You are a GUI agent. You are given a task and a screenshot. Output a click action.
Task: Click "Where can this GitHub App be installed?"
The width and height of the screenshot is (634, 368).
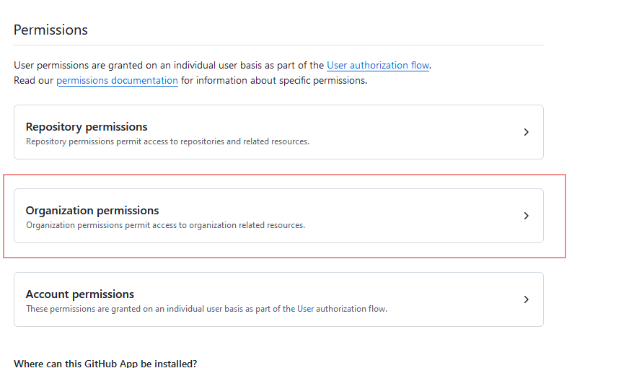[x=105, y=363]
